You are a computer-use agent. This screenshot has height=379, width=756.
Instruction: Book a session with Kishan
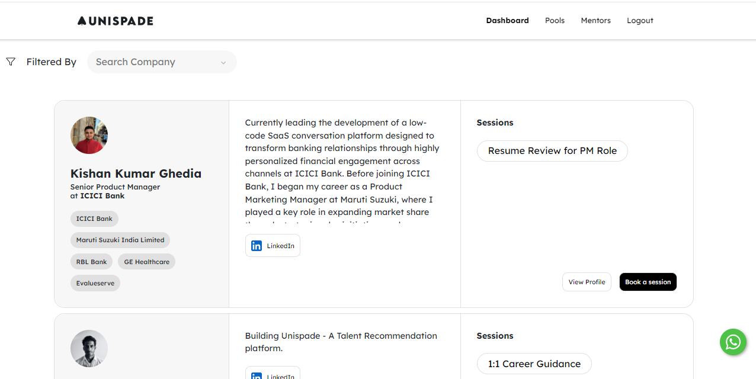648,282
